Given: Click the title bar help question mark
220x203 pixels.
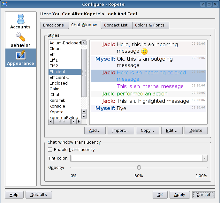Looking at the screenshot, I should pos(203,4).
